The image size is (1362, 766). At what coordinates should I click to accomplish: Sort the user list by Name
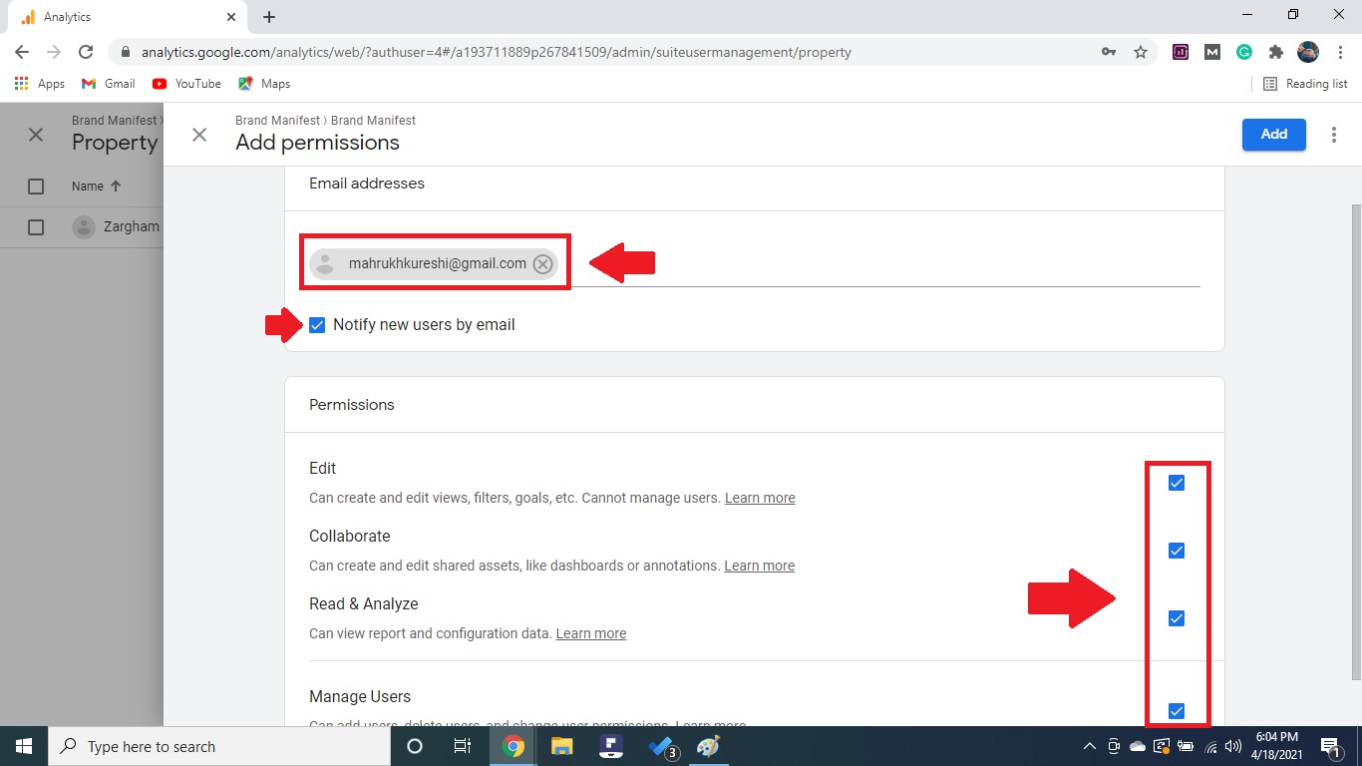tap(96, 187)
